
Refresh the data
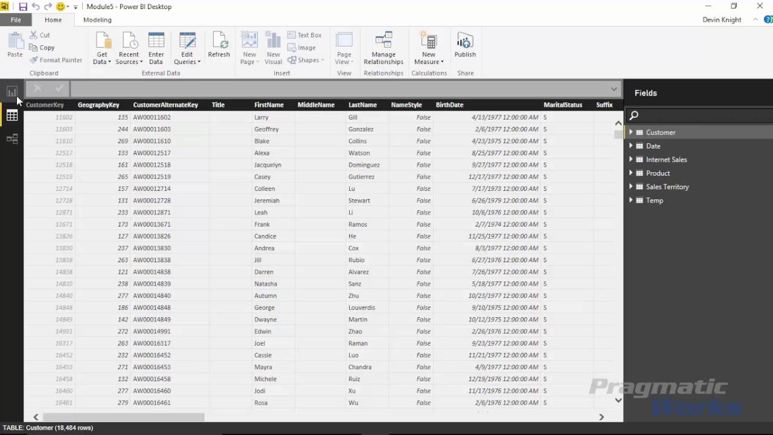219,45
